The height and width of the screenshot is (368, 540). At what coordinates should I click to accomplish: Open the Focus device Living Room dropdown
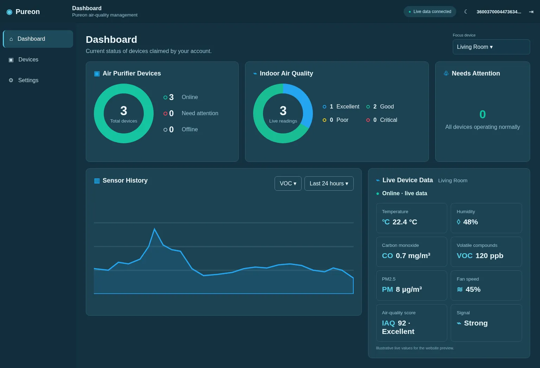tap(491, 47)
